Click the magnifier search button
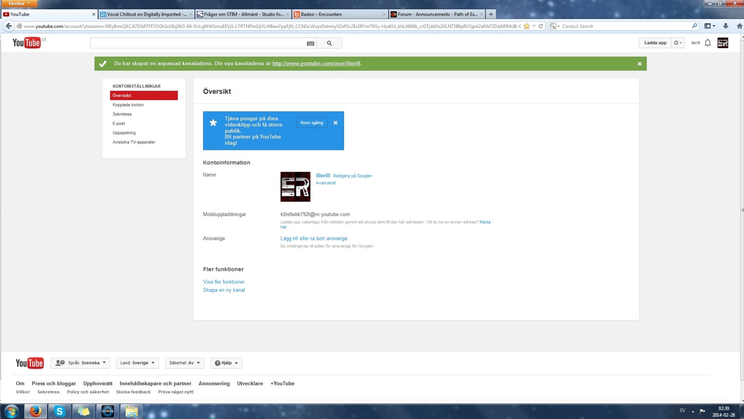This screenshot has width=744, height=419. click(329, 43)
